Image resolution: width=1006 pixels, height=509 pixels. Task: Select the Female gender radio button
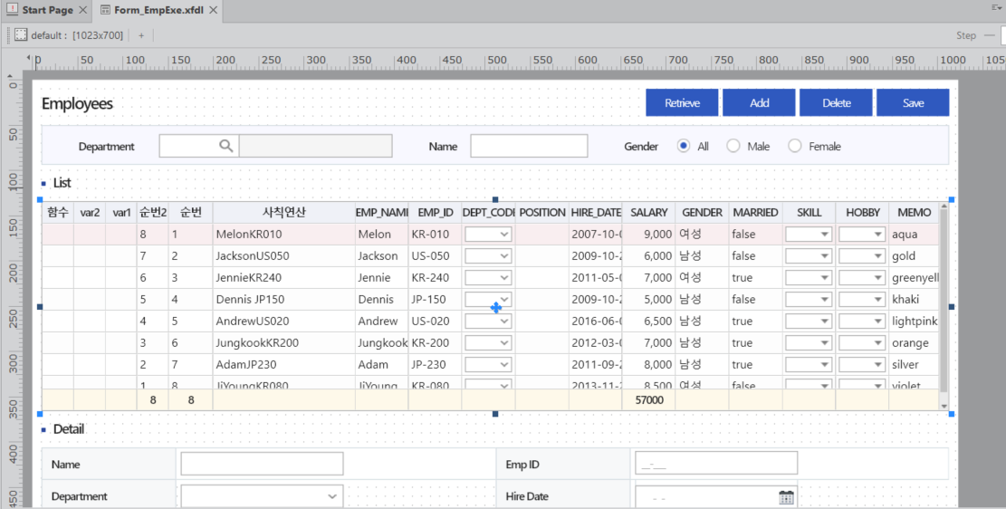[x=795, y=146]
